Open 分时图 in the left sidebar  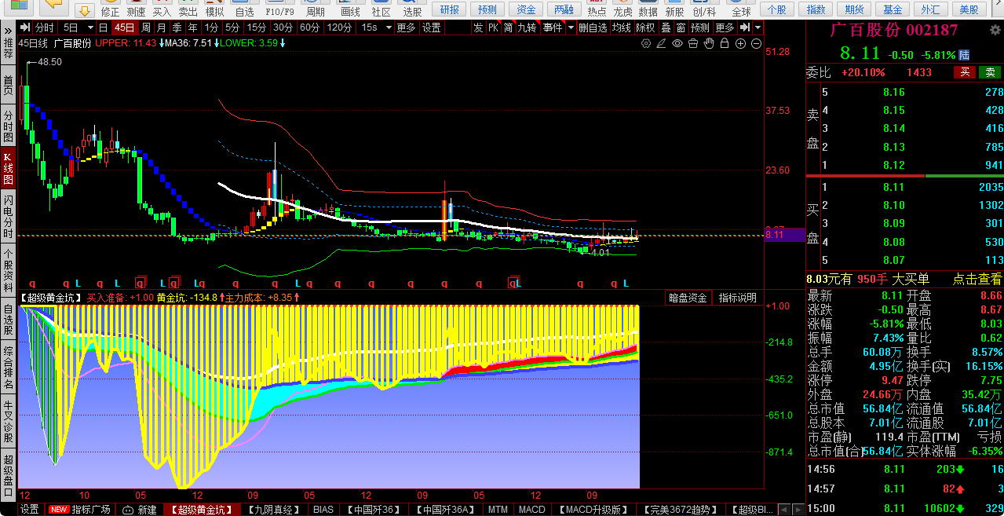point(8,125)
